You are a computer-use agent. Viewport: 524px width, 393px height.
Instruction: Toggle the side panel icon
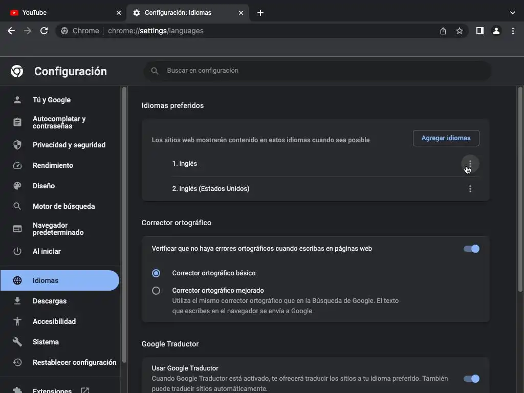pos(479,31)
